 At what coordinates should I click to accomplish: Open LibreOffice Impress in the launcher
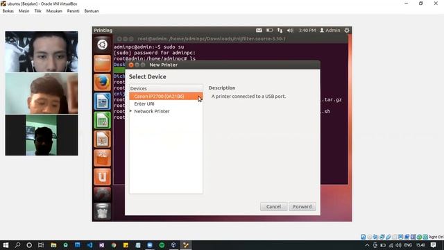point(102,139)
